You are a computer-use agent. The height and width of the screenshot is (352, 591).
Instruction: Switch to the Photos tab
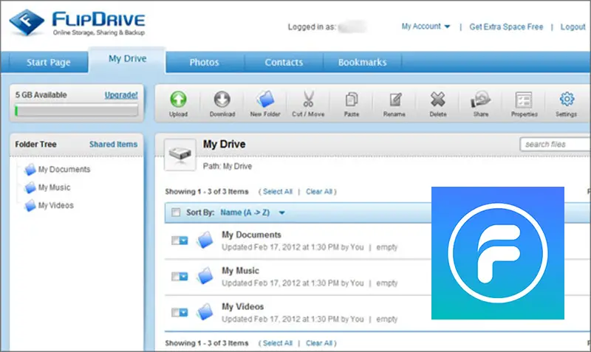pyautogui.click(x=205, y=62)
